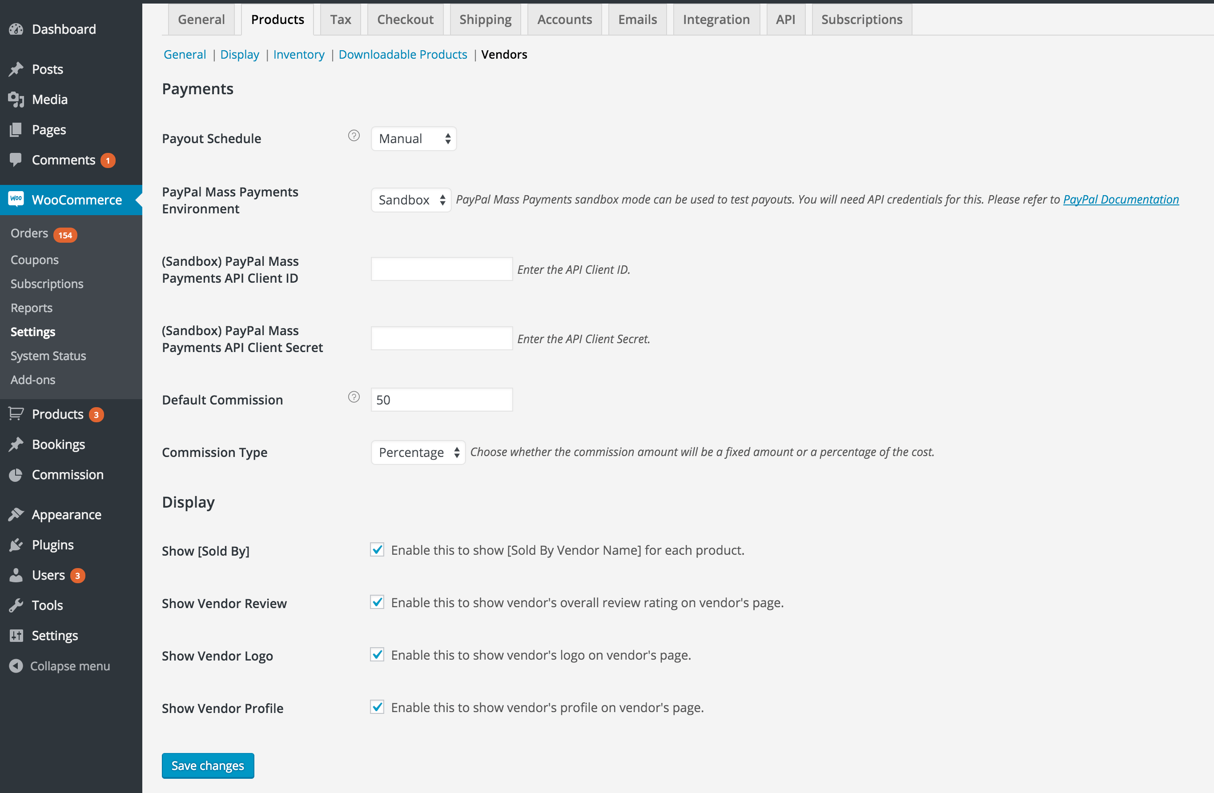Open Plugins via the plug icon
The image size is (1214, 793).
[x=16, y=544]
